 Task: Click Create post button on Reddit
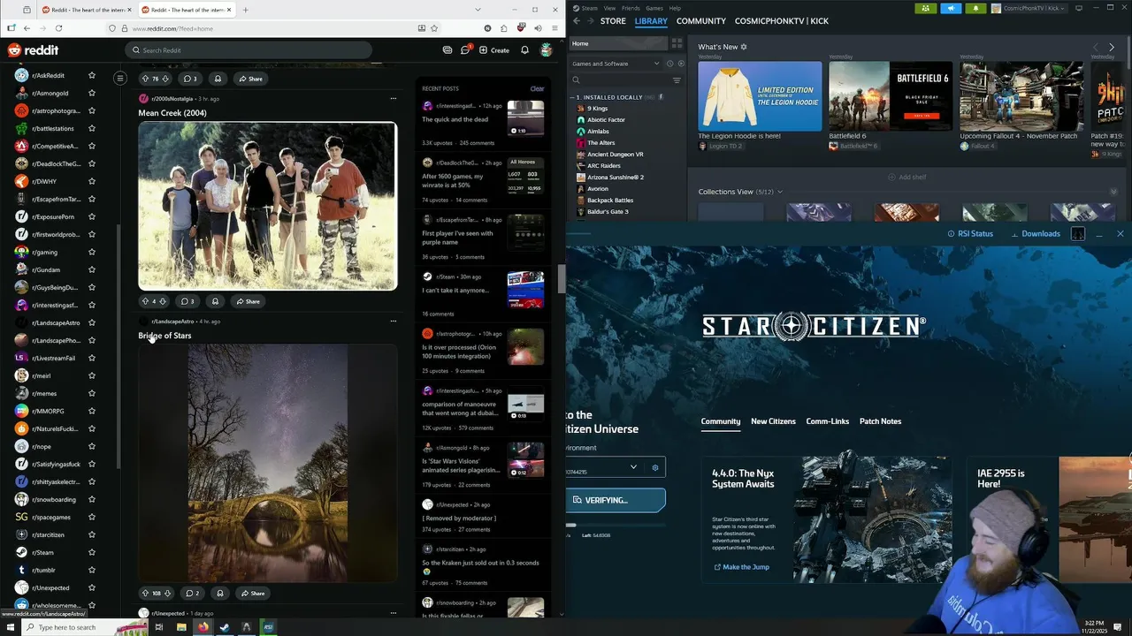coord(494,50)
